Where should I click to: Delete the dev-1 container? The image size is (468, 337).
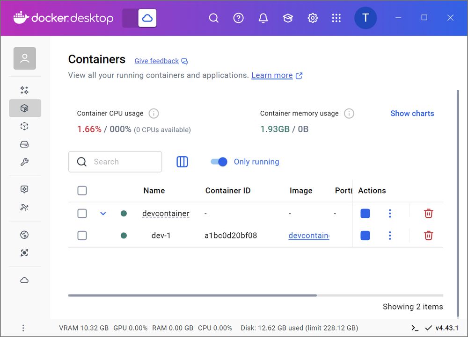(x=428, y=236)
